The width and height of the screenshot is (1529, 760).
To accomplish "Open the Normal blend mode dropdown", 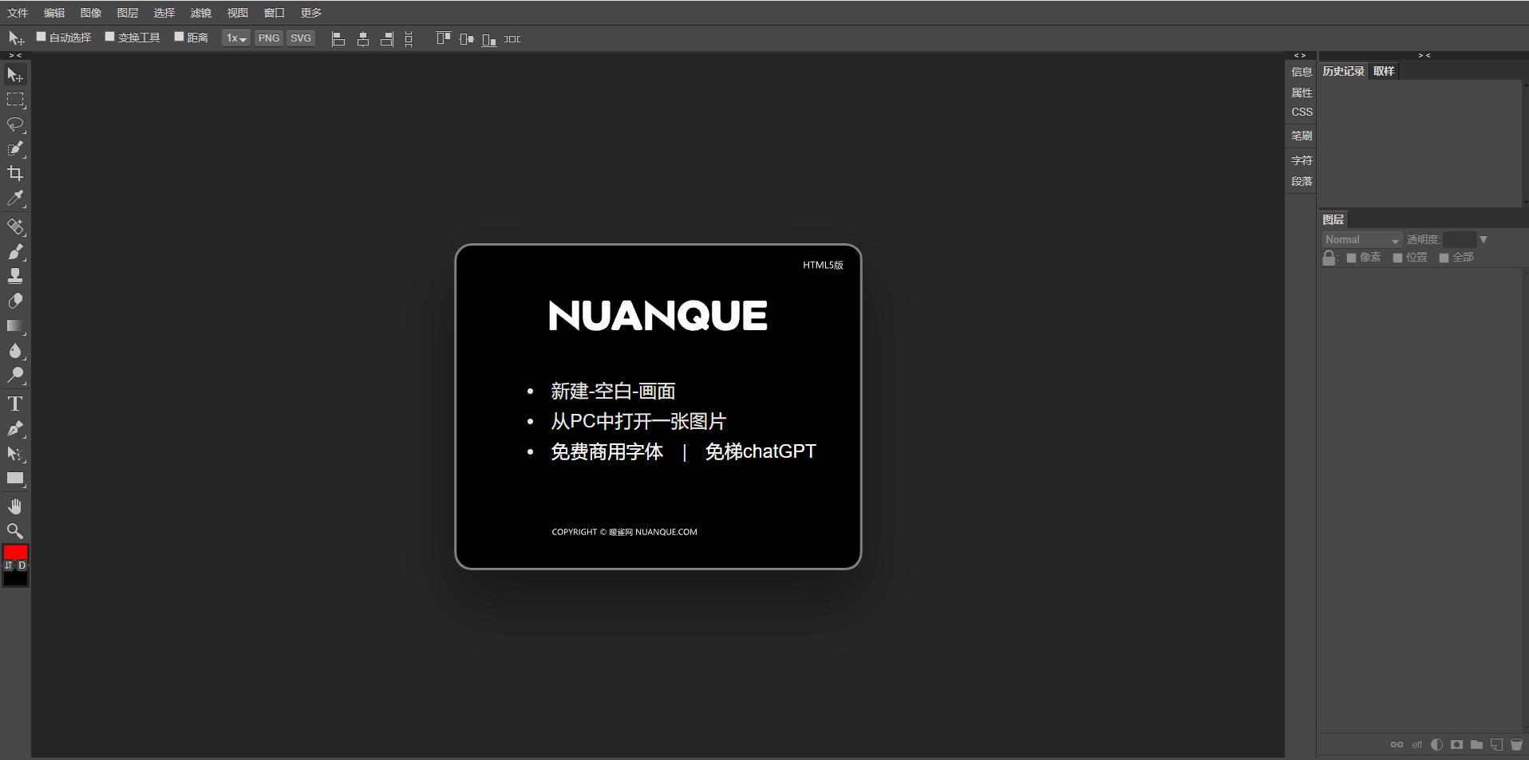I will (1361, 240).
